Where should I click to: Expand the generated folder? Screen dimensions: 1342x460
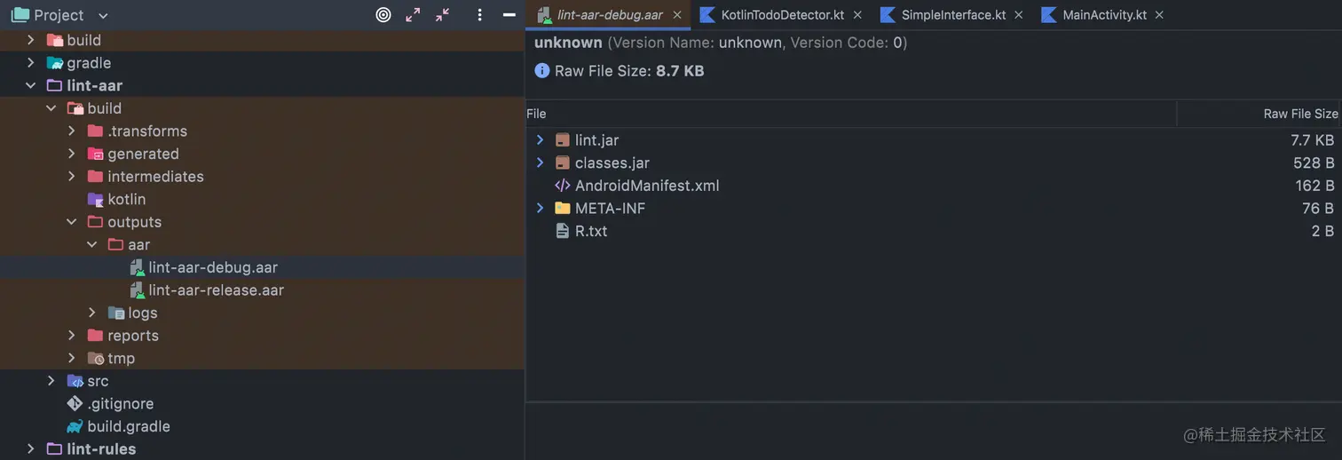pos(72,155)
